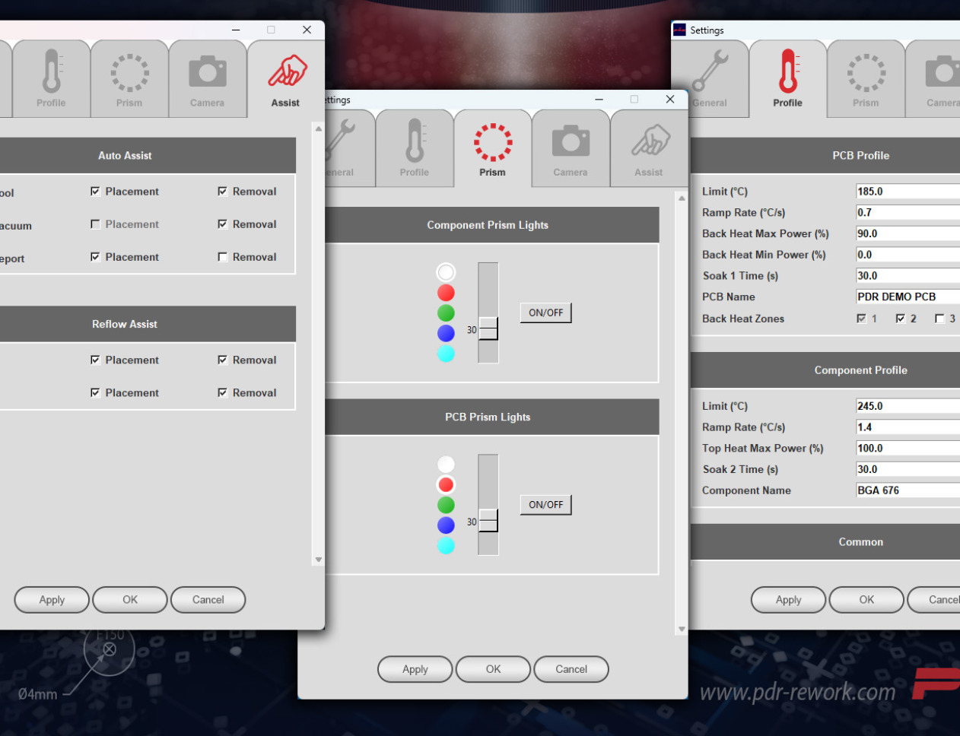Edit PCB Ramp Rate field showing 0.7

[908, 213]
